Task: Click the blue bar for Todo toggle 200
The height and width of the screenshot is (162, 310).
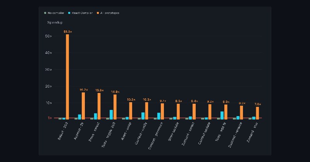Action: tap(111, 115)
